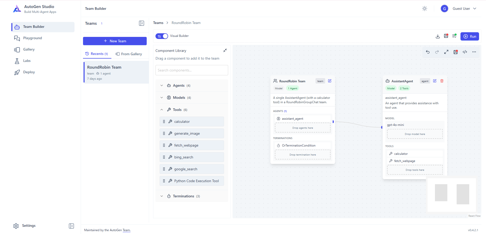Toggle the Visual Builder switch
Viewport: 486px width, 234px height.
point(162,36)
